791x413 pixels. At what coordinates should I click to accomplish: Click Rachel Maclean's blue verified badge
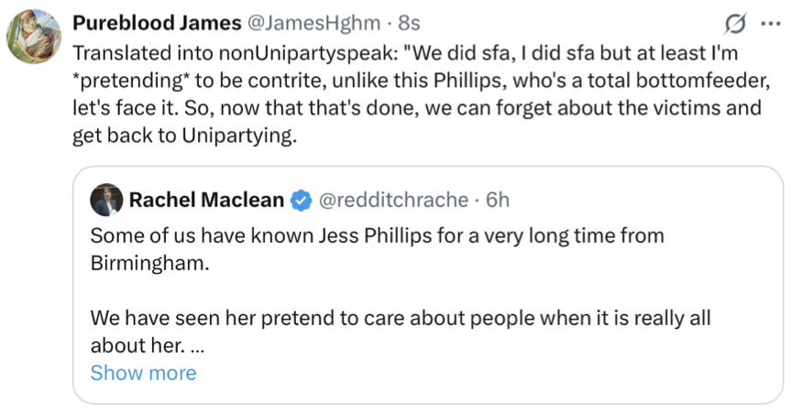(301, 200)
